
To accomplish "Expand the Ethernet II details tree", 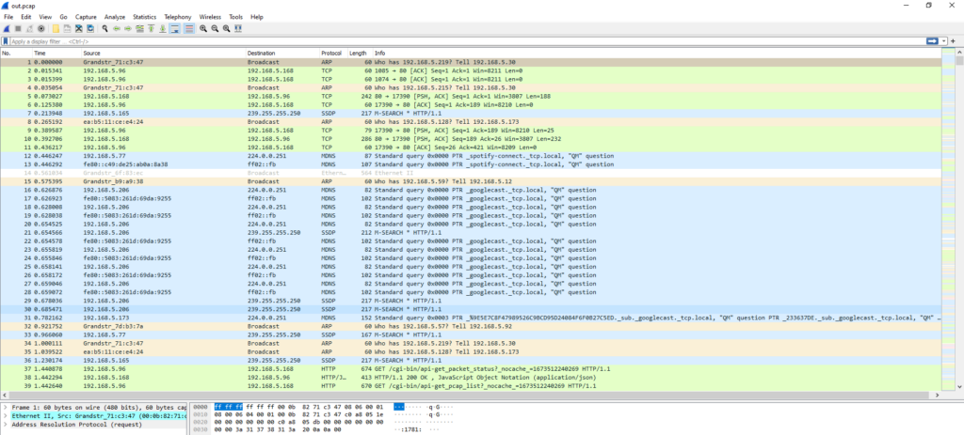I will click(6, 415).
